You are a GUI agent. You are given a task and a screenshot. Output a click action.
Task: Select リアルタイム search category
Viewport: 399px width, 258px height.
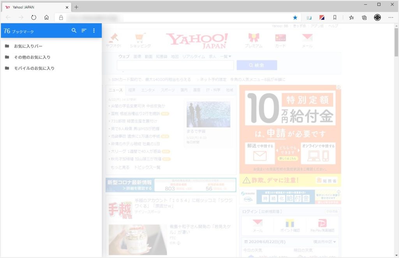point(193,57)
